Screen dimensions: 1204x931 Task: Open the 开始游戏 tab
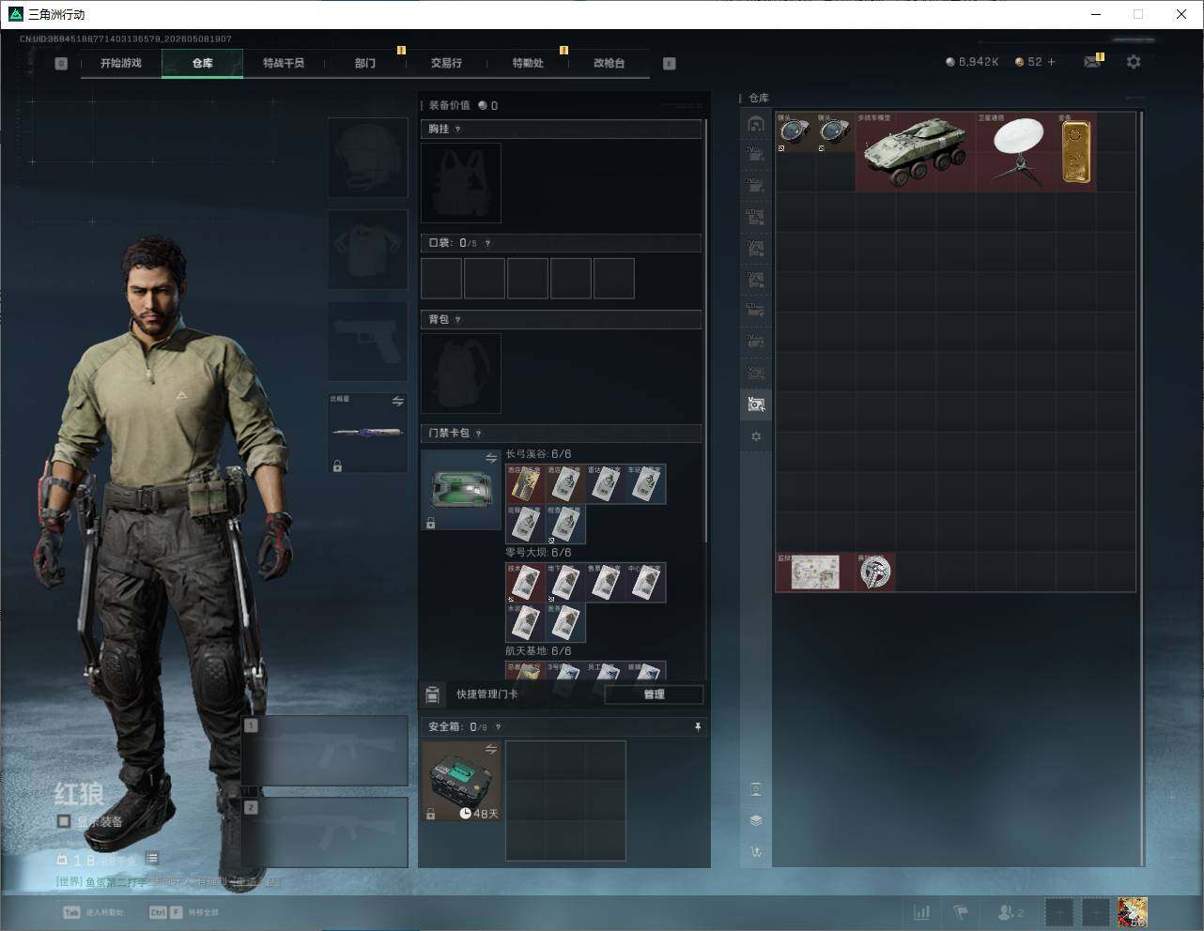pos(121,63)
